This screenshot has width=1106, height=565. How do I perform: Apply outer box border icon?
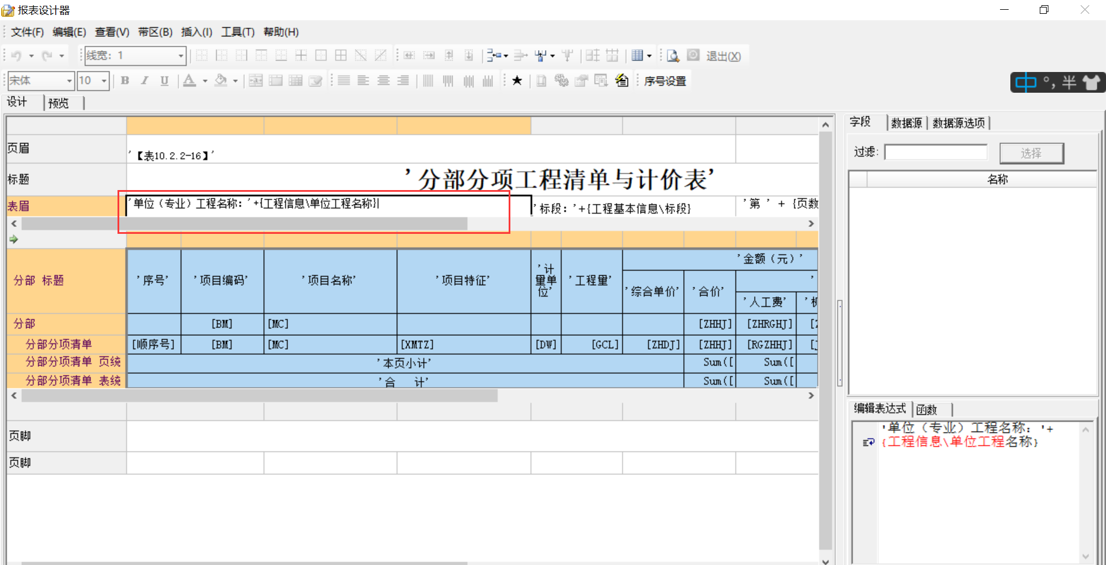tap(321, 55)
